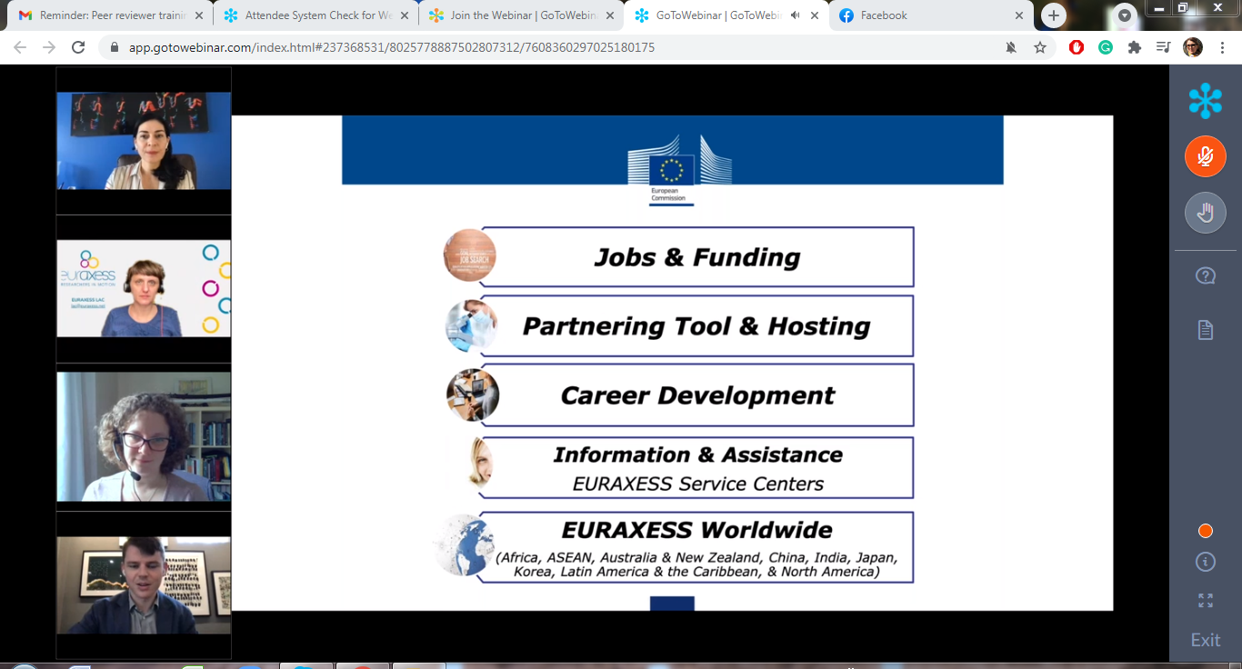Raise hand using the hand icon

[x=1205, y=214]
